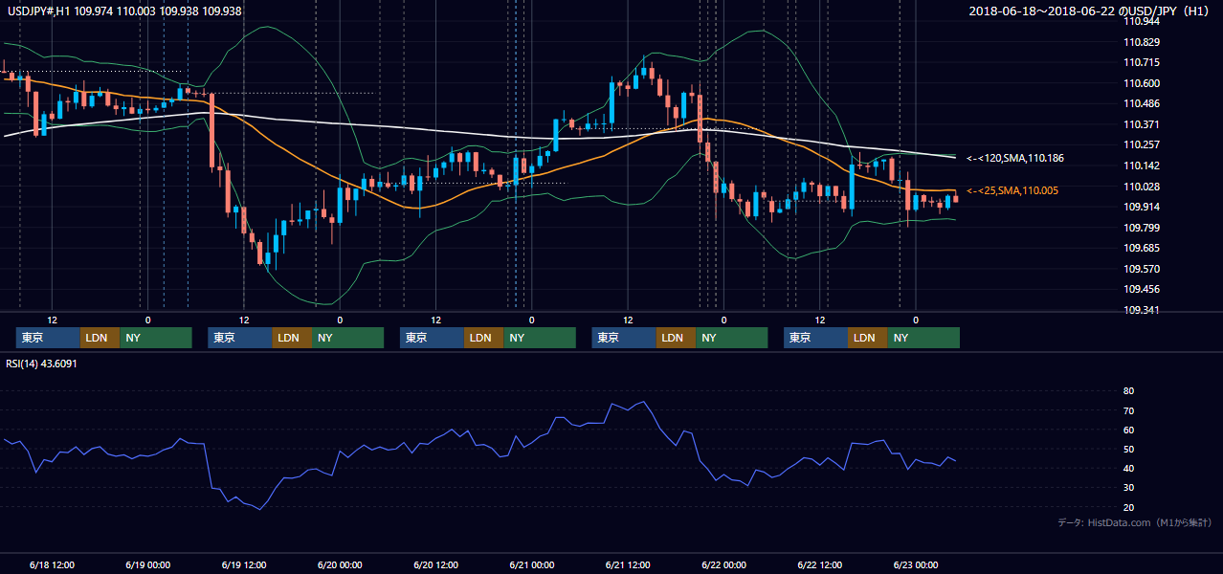Click the last NY session box of the week
Image resolution: width=1223 pixels, height=574 pixels.
coord(923,338)
